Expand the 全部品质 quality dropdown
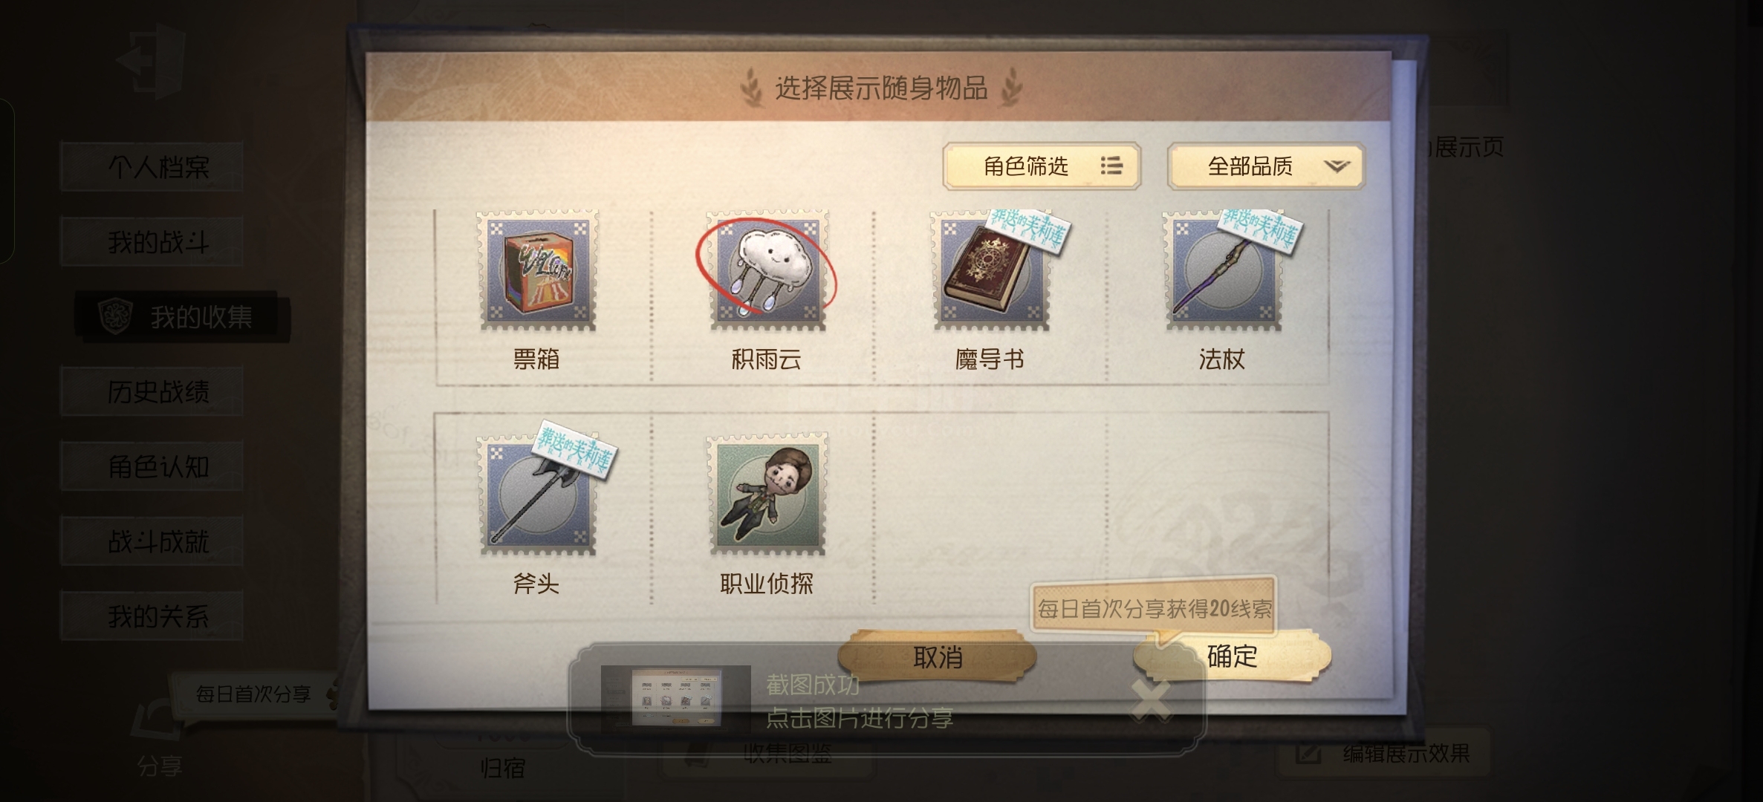1763x802 pixels. pyautogui.click(x=1266, y=166)
